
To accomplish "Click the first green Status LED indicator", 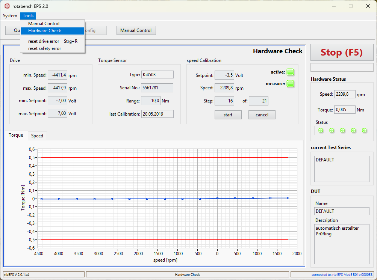I will pos(320,130).
